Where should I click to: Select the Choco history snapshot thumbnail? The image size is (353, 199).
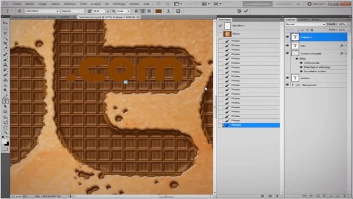coord(227,34)
